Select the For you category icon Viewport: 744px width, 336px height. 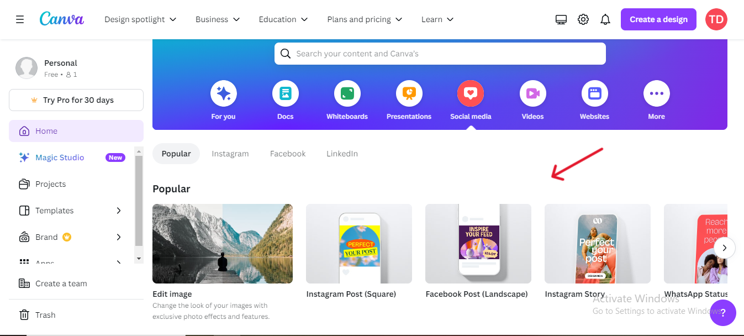click(x=224, y=93)
